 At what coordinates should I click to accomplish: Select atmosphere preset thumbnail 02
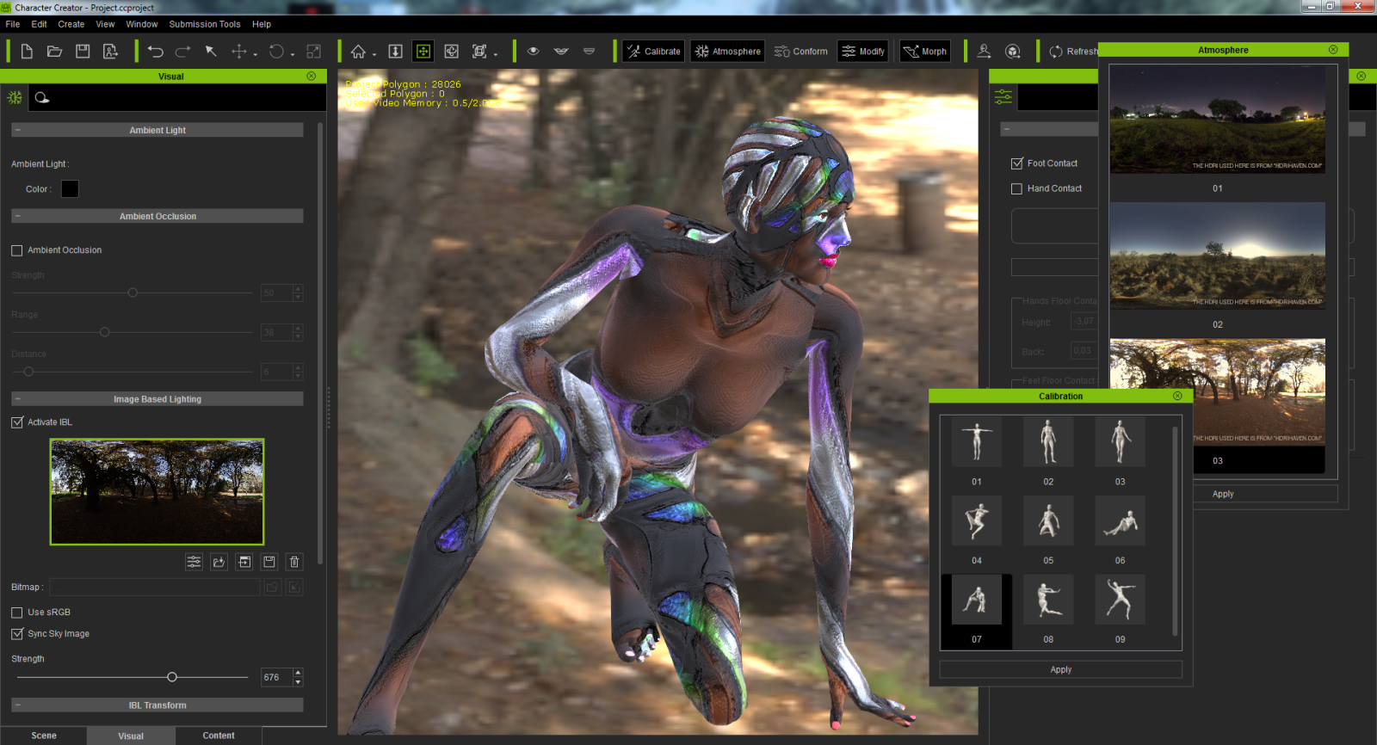(x=1217, y=256)
